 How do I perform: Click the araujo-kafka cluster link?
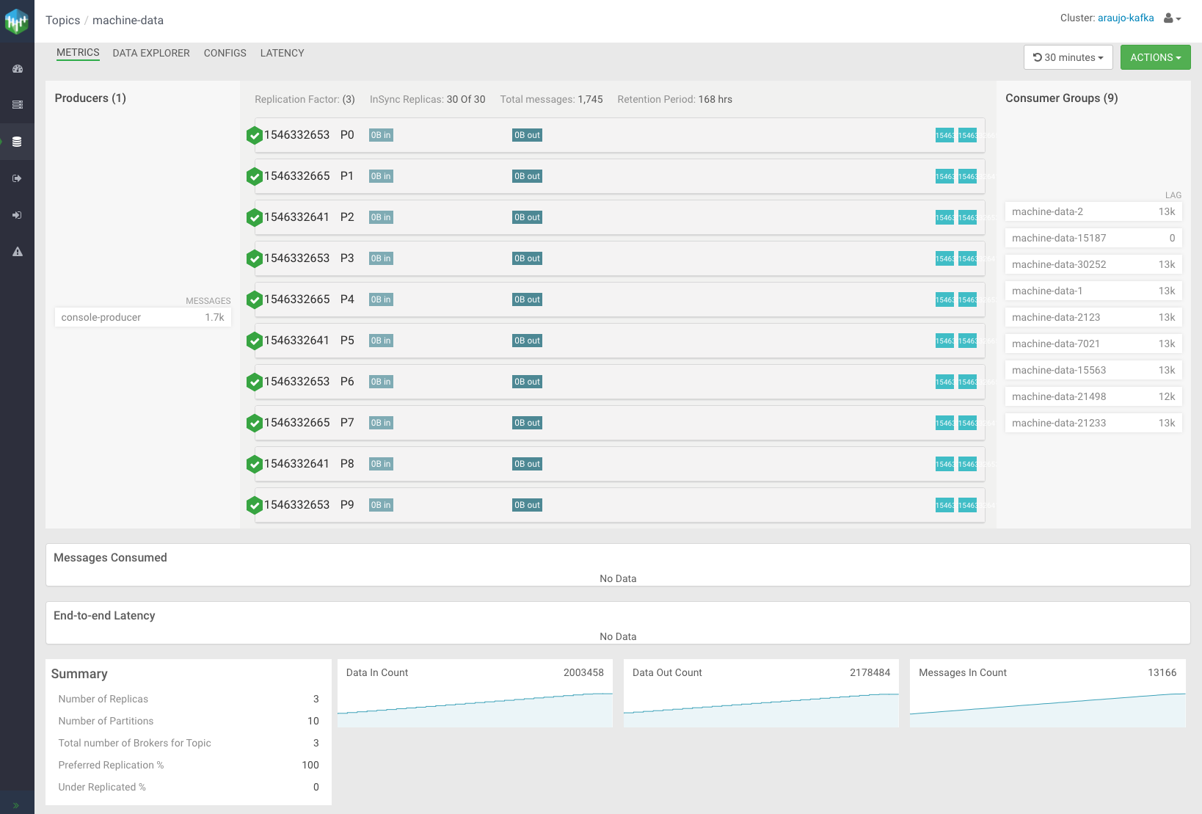coord(1125,18)
